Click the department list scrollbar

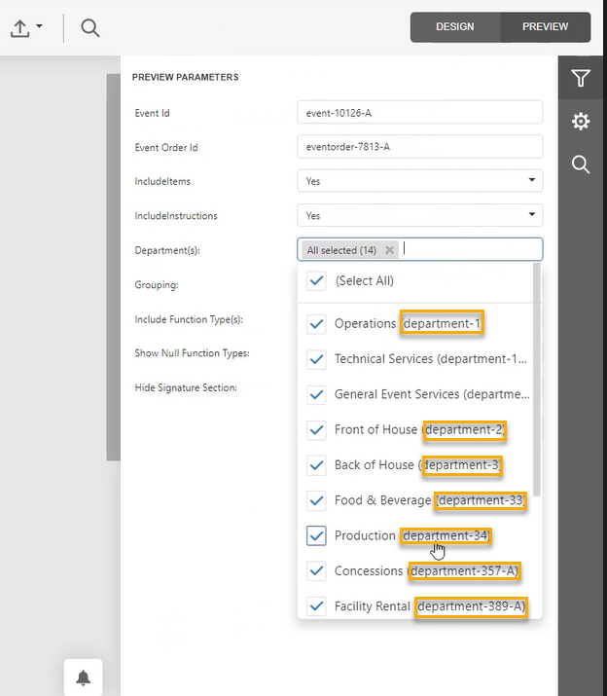tap(537, 380)
